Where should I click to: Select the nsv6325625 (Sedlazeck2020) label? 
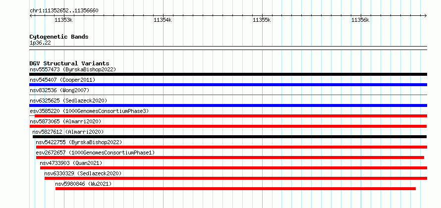(68, 101)
